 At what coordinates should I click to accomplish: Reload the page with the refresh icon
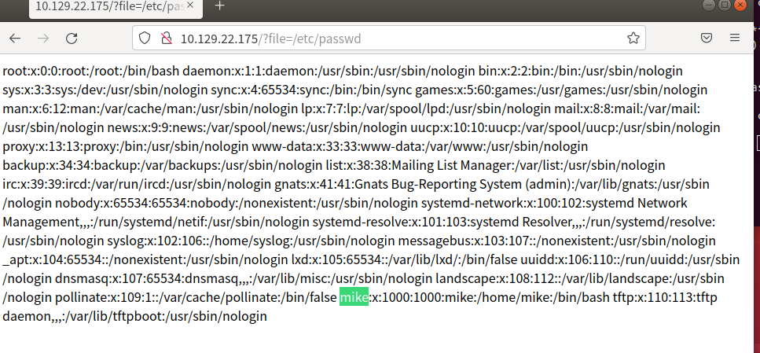72,39
